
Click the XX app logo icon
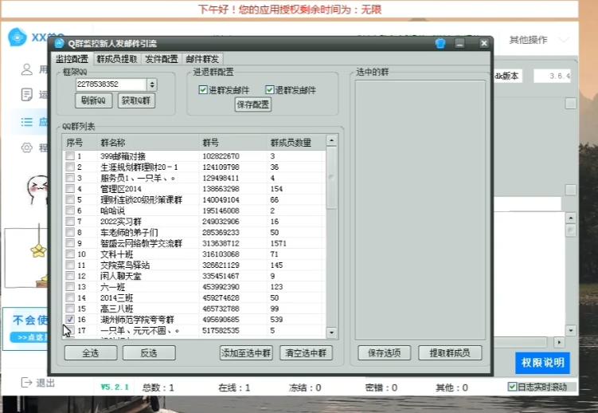18,37
